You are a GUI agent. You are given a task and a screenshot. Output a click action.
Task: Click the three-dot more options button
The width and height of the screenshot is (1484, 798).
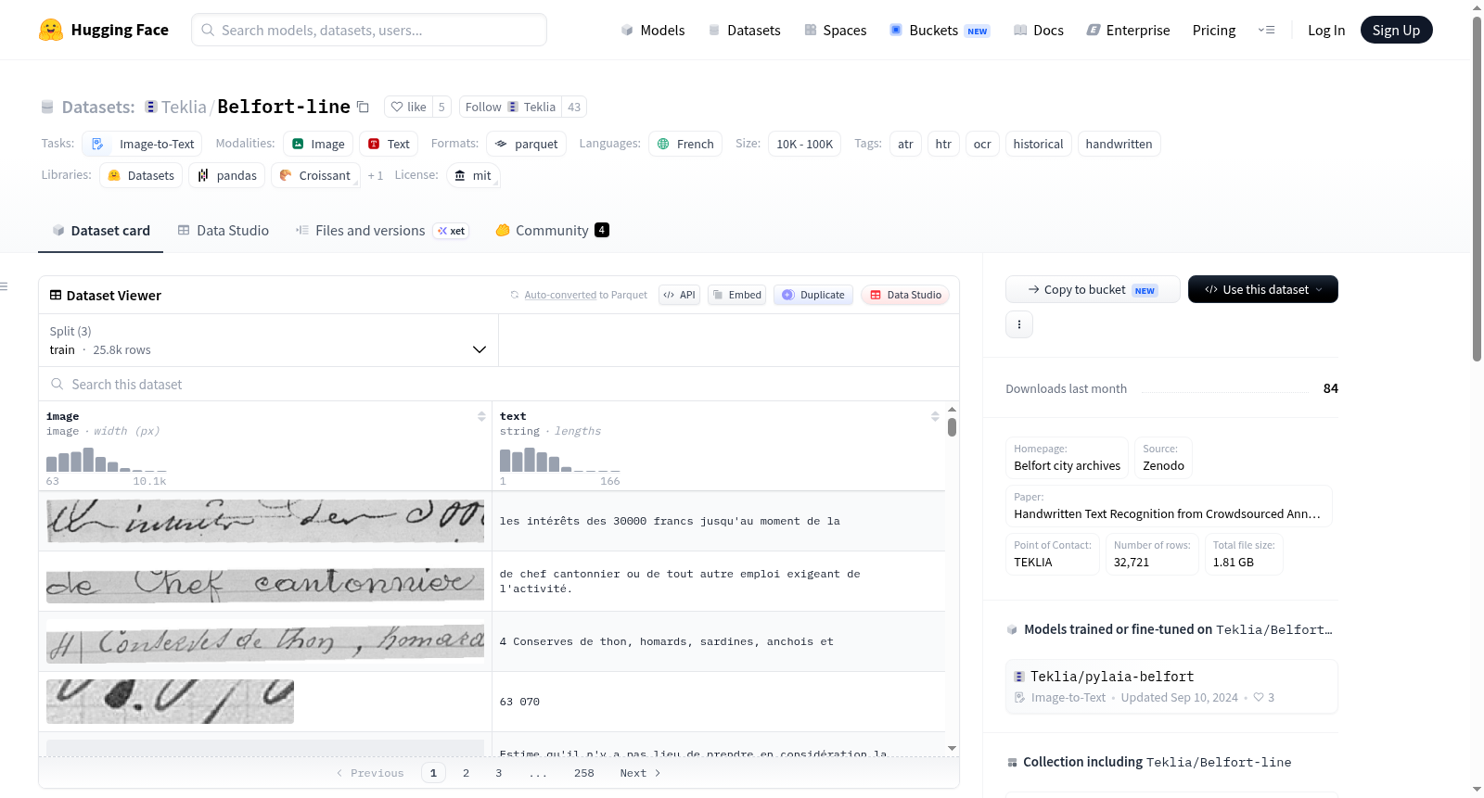click(x=1019, y=324)
